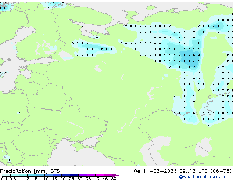Click the maximum '4' precipitation value on map

pos(189,61)
